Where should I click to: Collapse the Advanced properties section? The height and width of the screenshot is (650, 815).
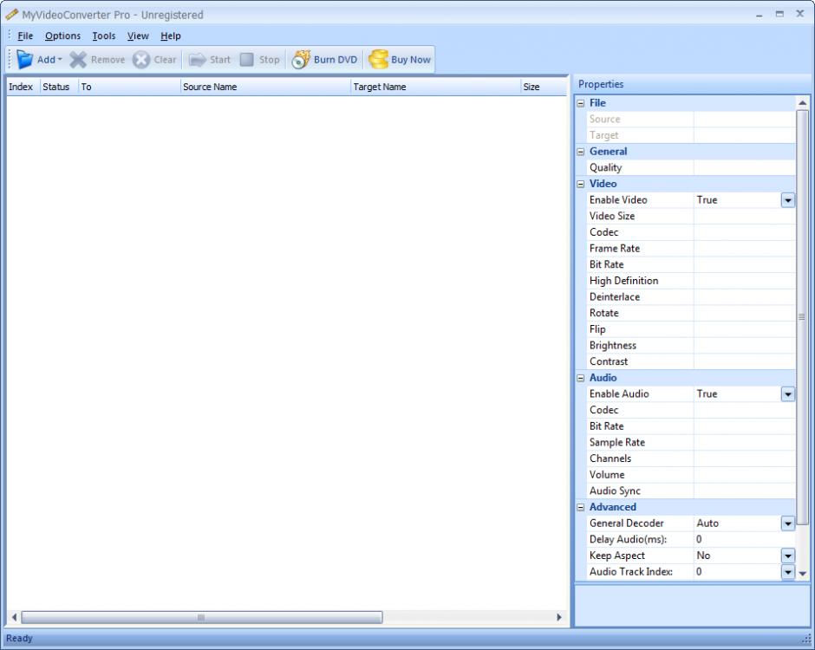click(x=582, y=507)
